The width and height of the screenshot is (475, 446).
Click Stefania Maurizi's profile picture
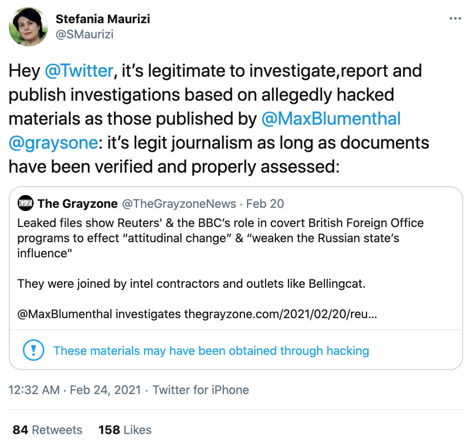[28, 26]
